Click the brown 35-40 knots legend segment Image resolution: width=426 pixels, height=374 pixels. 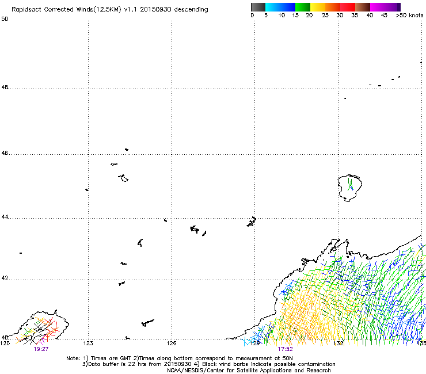pos(363,7)
